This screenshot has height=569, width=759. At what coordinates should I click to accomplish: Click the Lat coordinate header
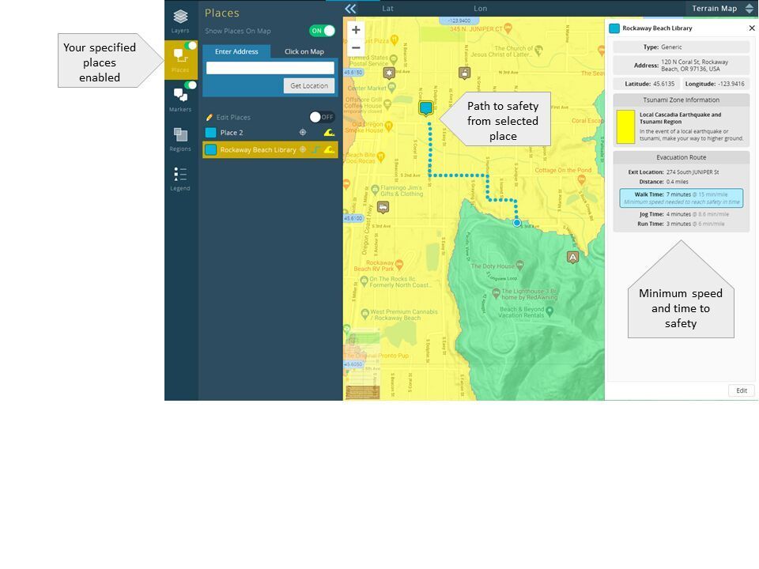tap(387, 9)
